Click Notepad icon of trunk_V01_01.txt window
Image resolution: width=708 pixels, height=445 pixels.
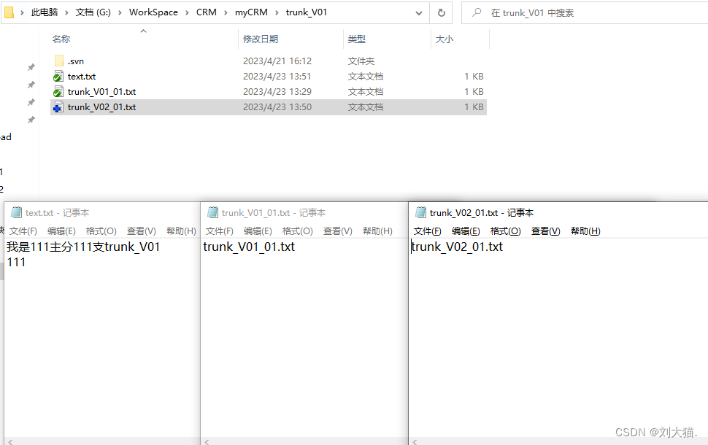(x=212, y=212)
